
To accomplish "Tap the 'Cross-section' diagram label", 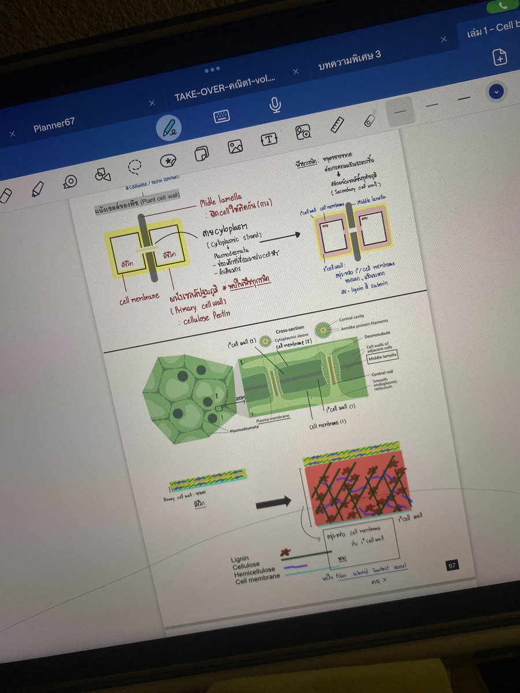I will (290, 331).
